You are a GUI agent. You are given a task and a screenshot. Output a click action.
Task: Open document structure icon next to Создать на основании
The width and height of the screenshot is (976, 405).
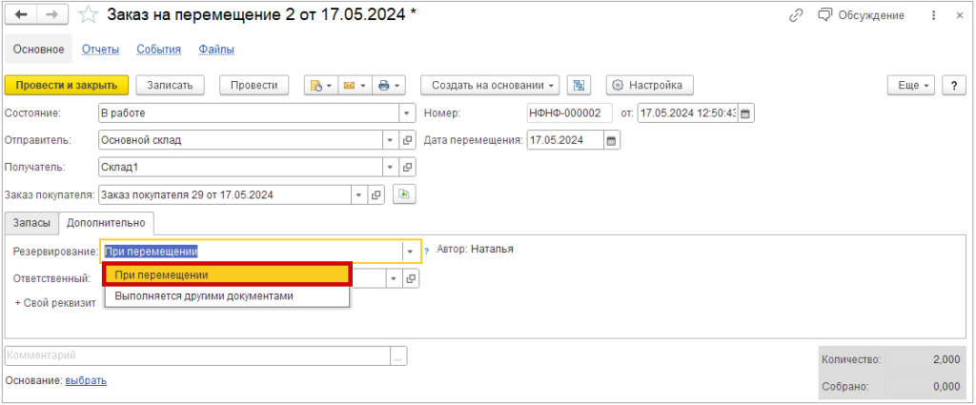[577, 85]
